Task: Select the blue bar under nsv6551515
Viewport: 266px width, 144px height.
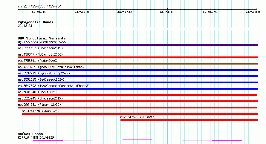Action: click(137, 82)
